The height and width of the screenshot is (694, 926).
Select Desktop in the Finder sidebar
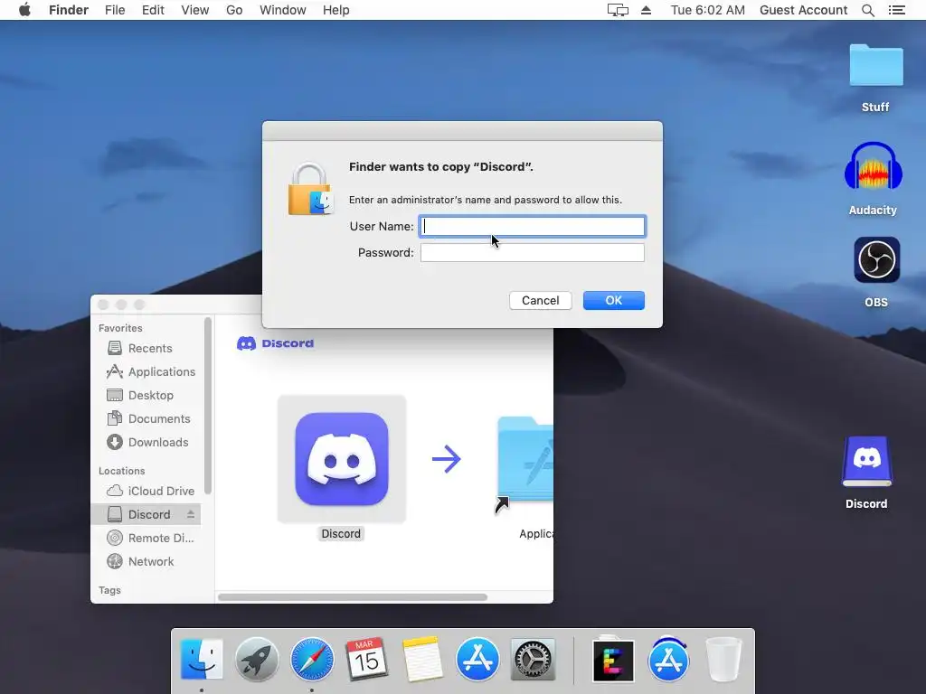[146, 396]
